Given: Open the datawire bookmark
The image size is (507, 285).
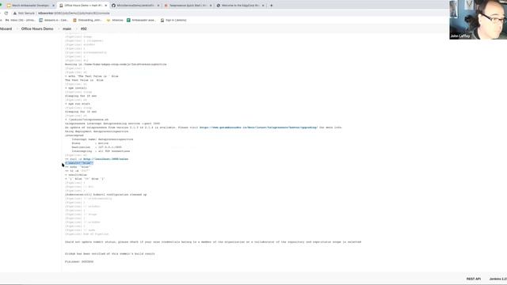Looking at the screenshot, I should pyautogui.click(x=53, y=20).
